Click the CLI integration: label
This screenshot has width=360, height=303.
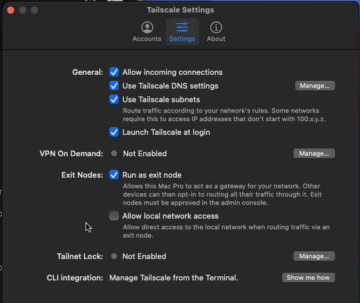(75, 278)
